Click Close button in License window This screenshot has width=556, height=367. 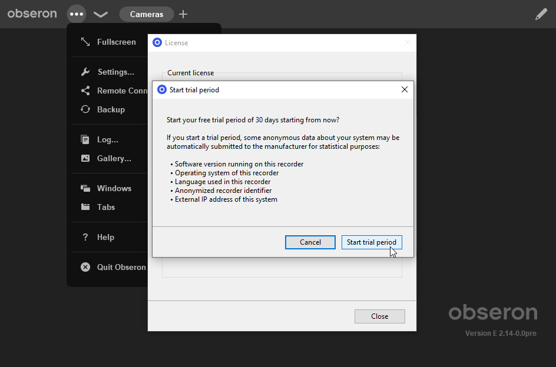[380, 316]
